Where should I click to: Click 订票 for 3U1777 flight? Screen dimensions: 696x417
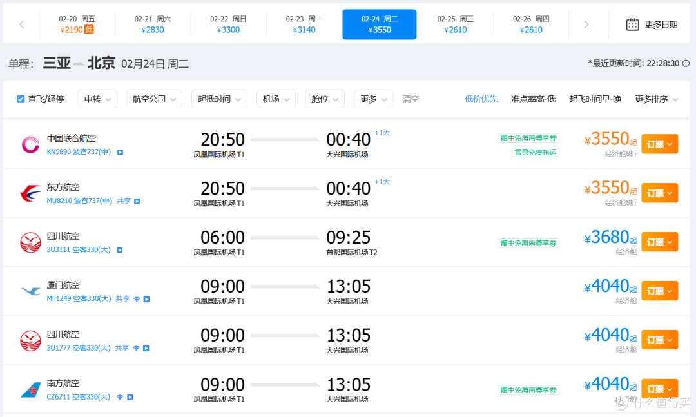click(660, 340)
